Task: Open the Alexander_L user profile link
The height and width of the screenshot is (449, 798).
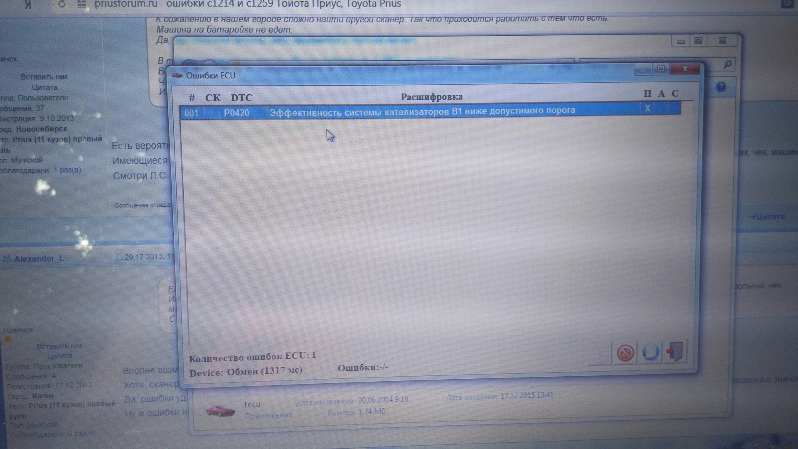Action: [x=39, y=259]
